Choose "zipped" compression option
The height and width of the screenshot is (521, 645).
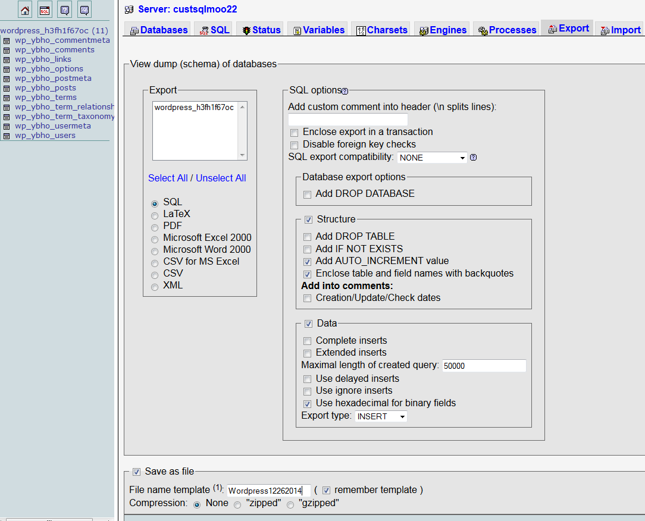click(x=237, y=504)
